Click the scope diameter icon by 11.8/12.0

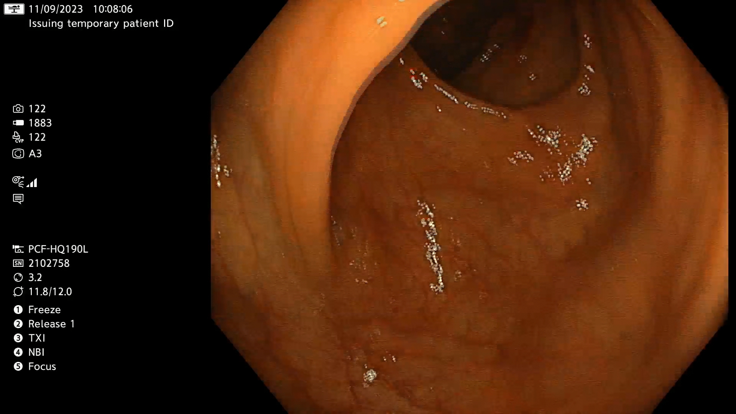(x=18, y=292)
